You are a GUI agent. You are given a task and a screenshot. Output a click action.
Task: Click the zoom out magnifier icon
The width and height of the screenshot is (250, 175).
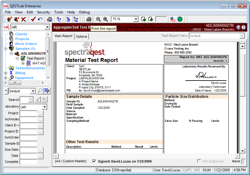pos(98,19)
